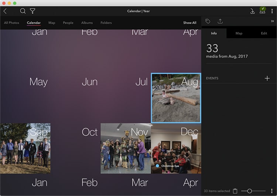Screen dimensions: 277x196
Task: Open the top-right three-dot menu
Action: tap(272, 11)
